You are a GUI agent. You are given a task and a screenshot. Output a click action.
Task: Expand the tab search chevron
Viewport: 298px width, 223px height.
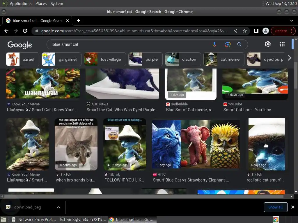pyautogui.click(x=292, y=21)
